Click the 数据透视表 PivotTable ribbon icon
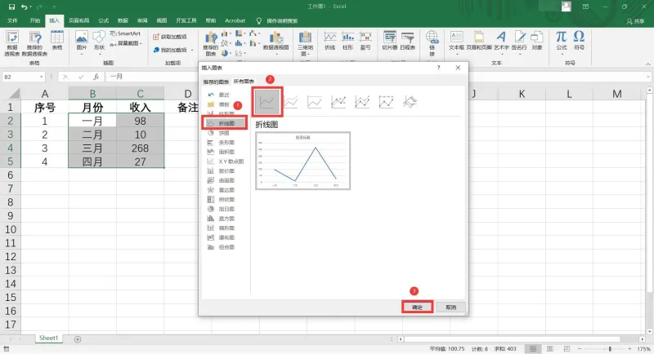 coord(12,44)
